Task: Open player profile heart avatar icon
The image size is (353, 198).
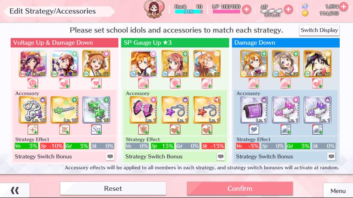Action: coord(154,10)
